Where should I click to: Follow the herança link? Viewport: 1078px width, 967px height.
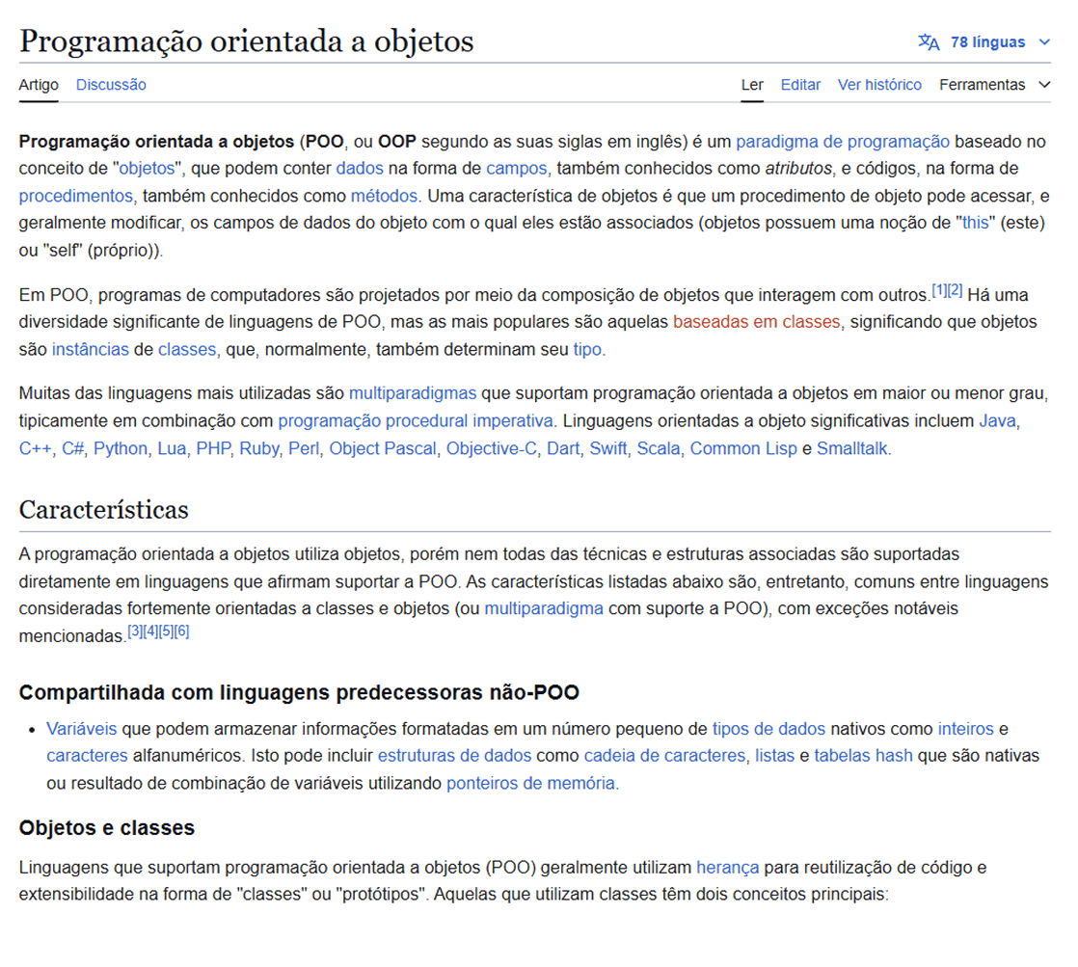tap(727, 867)
